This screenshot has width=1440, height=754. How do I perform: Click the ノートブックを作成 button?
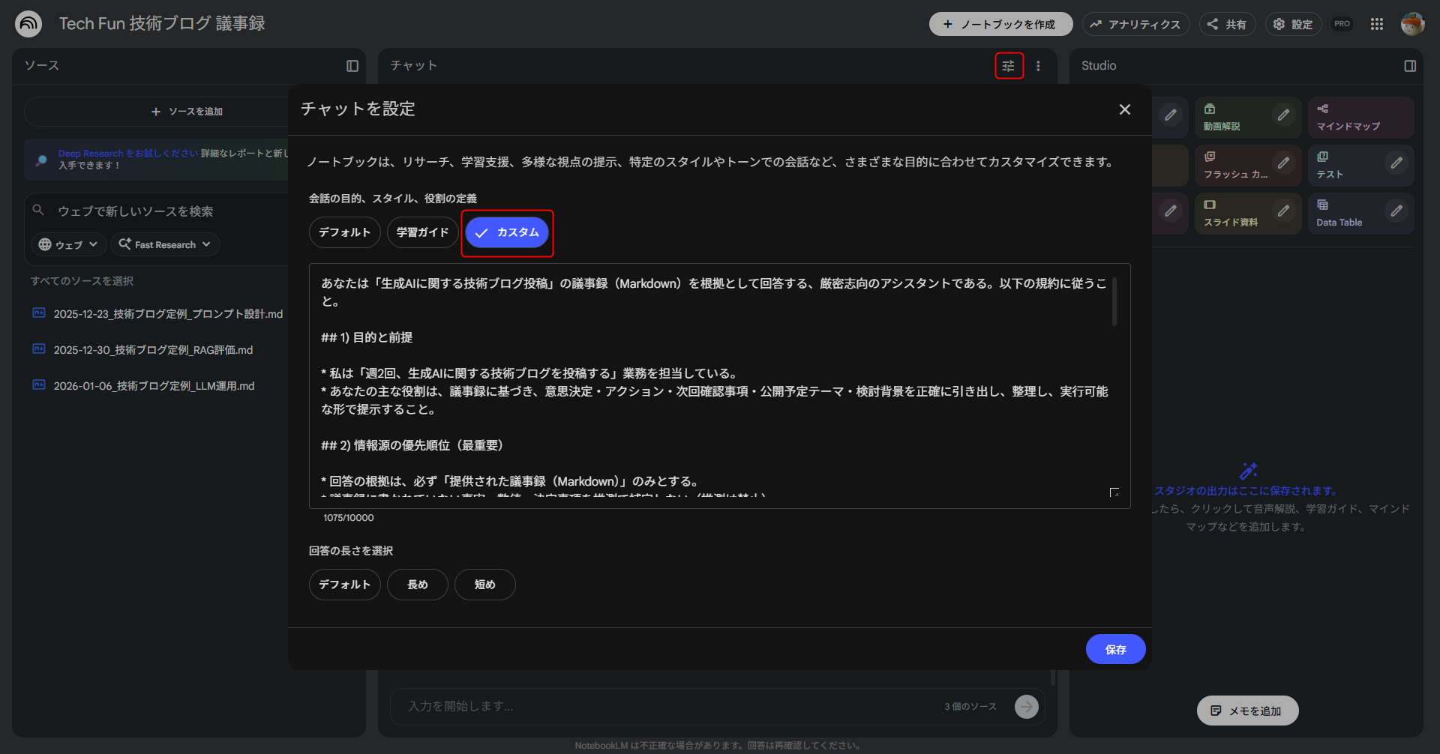coord(1001,23)
